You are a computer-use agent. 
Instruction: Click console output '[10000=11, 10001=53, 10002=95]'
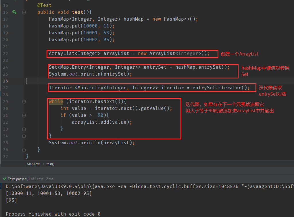[x=49, y=194]
